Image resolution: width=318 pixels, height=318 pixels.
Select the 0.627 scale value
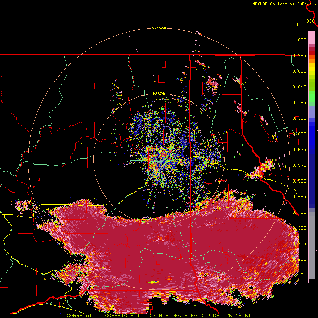299,150
